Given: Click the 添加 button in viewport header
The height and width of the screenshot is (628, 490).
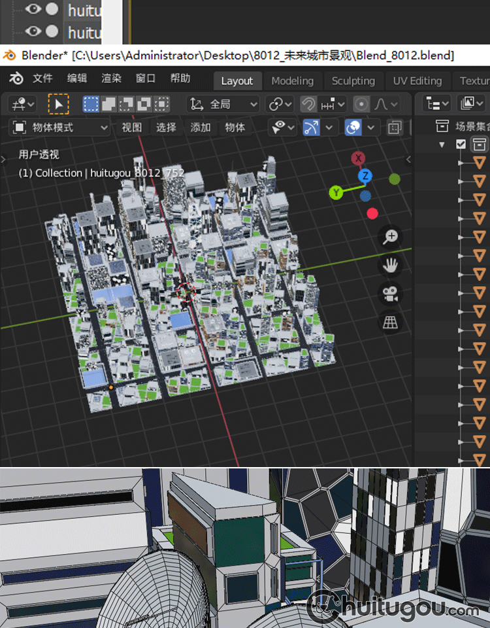Looking at the screenshot, I should click(x=200, y=128).
